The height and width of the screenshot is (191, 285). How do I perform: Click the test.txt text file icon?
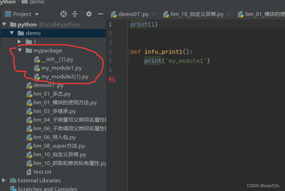(30, 172)
